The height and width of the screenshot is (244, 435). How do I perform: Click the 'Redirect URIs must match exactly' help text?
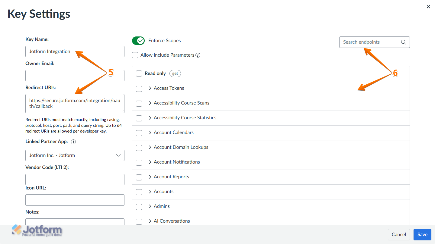coord(74,126)
